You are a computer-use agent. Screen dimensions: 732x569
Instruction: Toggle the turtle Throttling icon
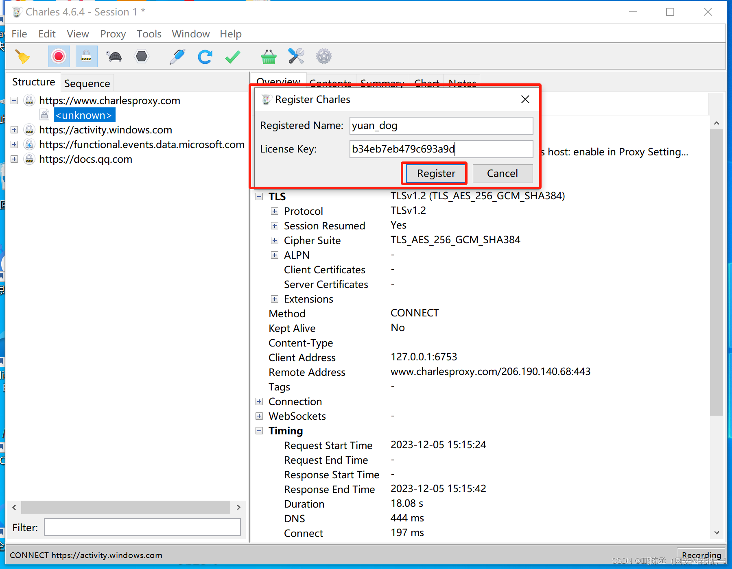click(114, 57)
